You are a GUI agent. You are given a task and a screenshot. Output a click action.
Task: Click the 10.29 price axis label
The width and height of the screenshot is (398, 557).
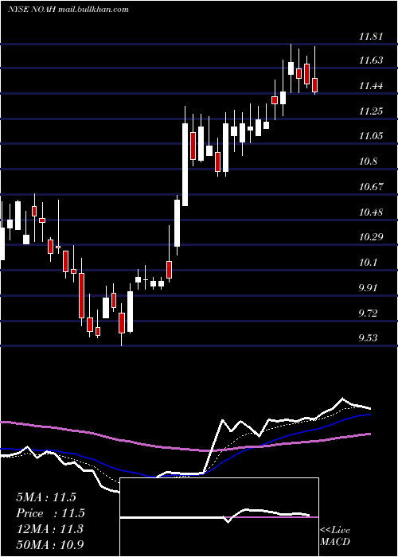(x=371, y=237)
